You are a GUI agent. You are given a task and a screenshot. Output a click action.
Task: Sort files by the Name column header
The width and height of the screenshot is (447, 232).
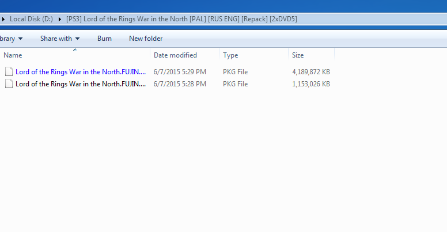pyautogui.click(x=75, y=55)
